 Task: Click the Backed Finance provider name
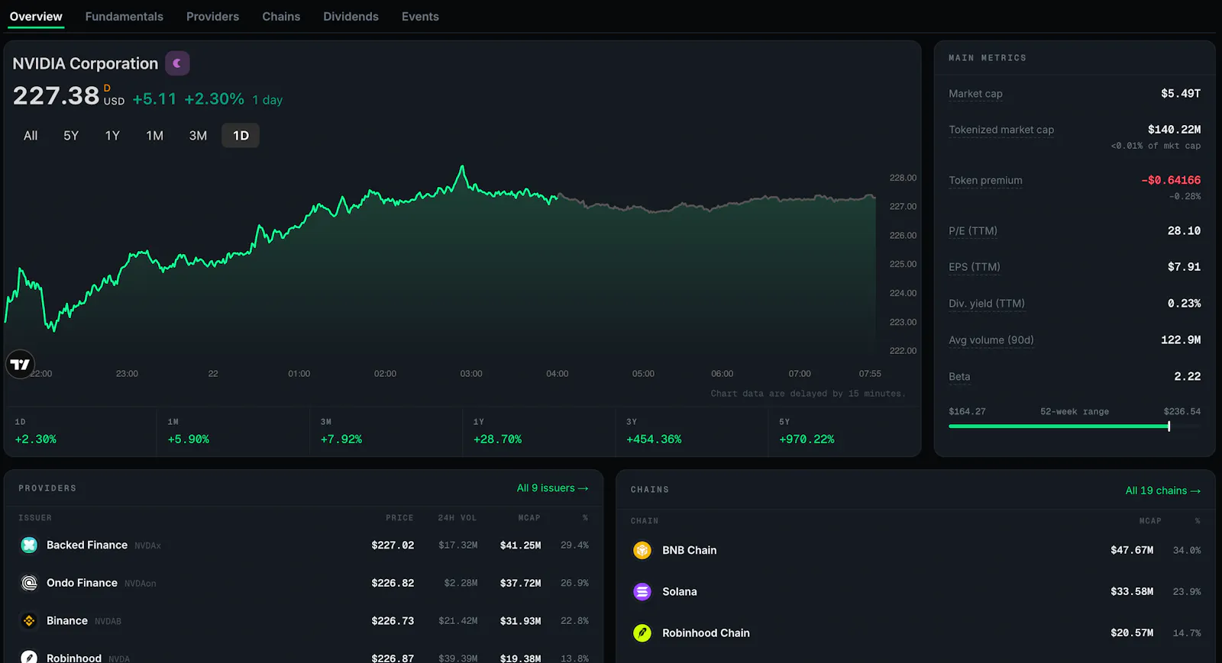[x=87, y=545]
